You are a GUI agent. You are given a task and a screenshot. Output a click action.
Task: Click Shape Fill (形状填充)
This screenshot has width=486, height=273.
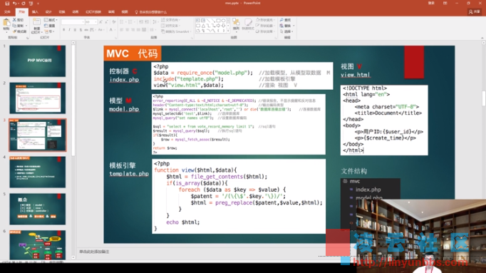[x=265, y=20]
